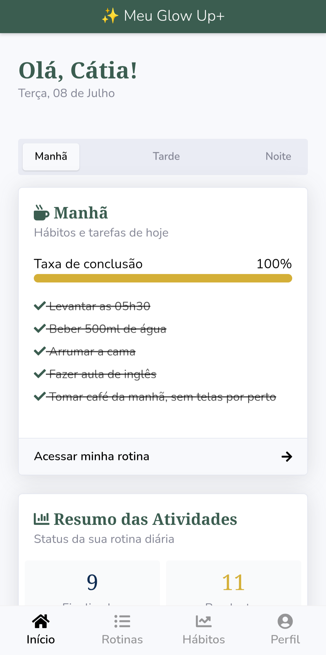Uncheck the Levantar as 05h30 task
Image resolution: width=326 pixels, height=655 pixels.
point(40,306)
